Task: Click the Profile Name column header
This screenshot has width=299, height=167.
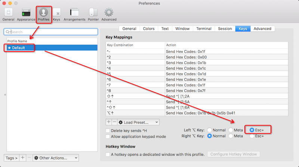Action: point(52,41)
